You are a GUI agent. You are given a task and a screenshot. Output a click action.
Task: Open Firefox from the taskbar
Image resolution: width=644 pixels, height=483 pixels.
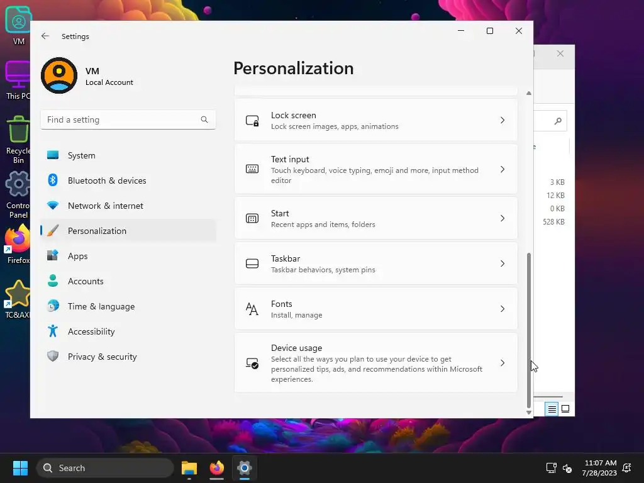tap(217, 468)
